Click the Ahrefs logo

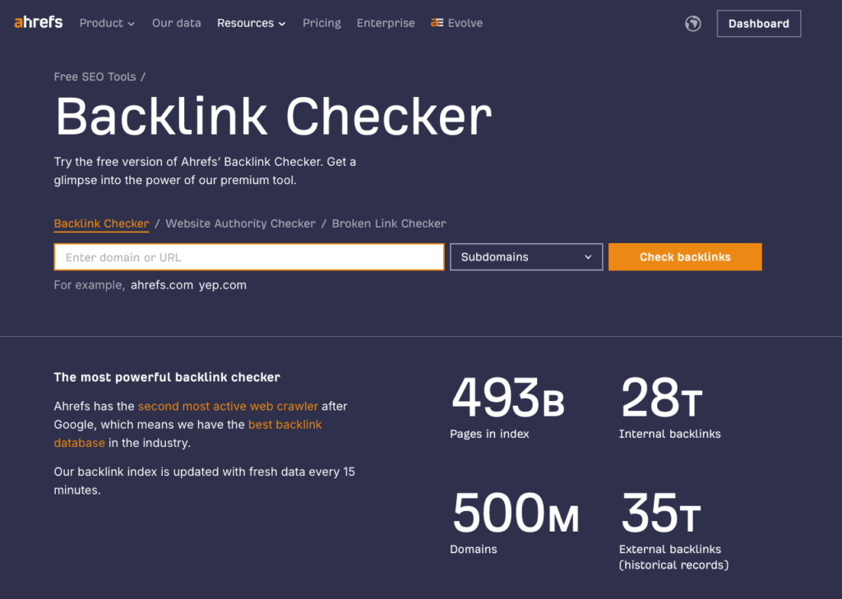tap(38, 22)
